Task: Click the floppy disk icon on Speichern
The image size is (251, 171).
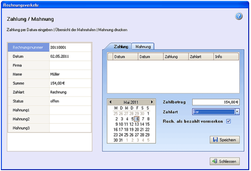Action: tap(215, 140)
